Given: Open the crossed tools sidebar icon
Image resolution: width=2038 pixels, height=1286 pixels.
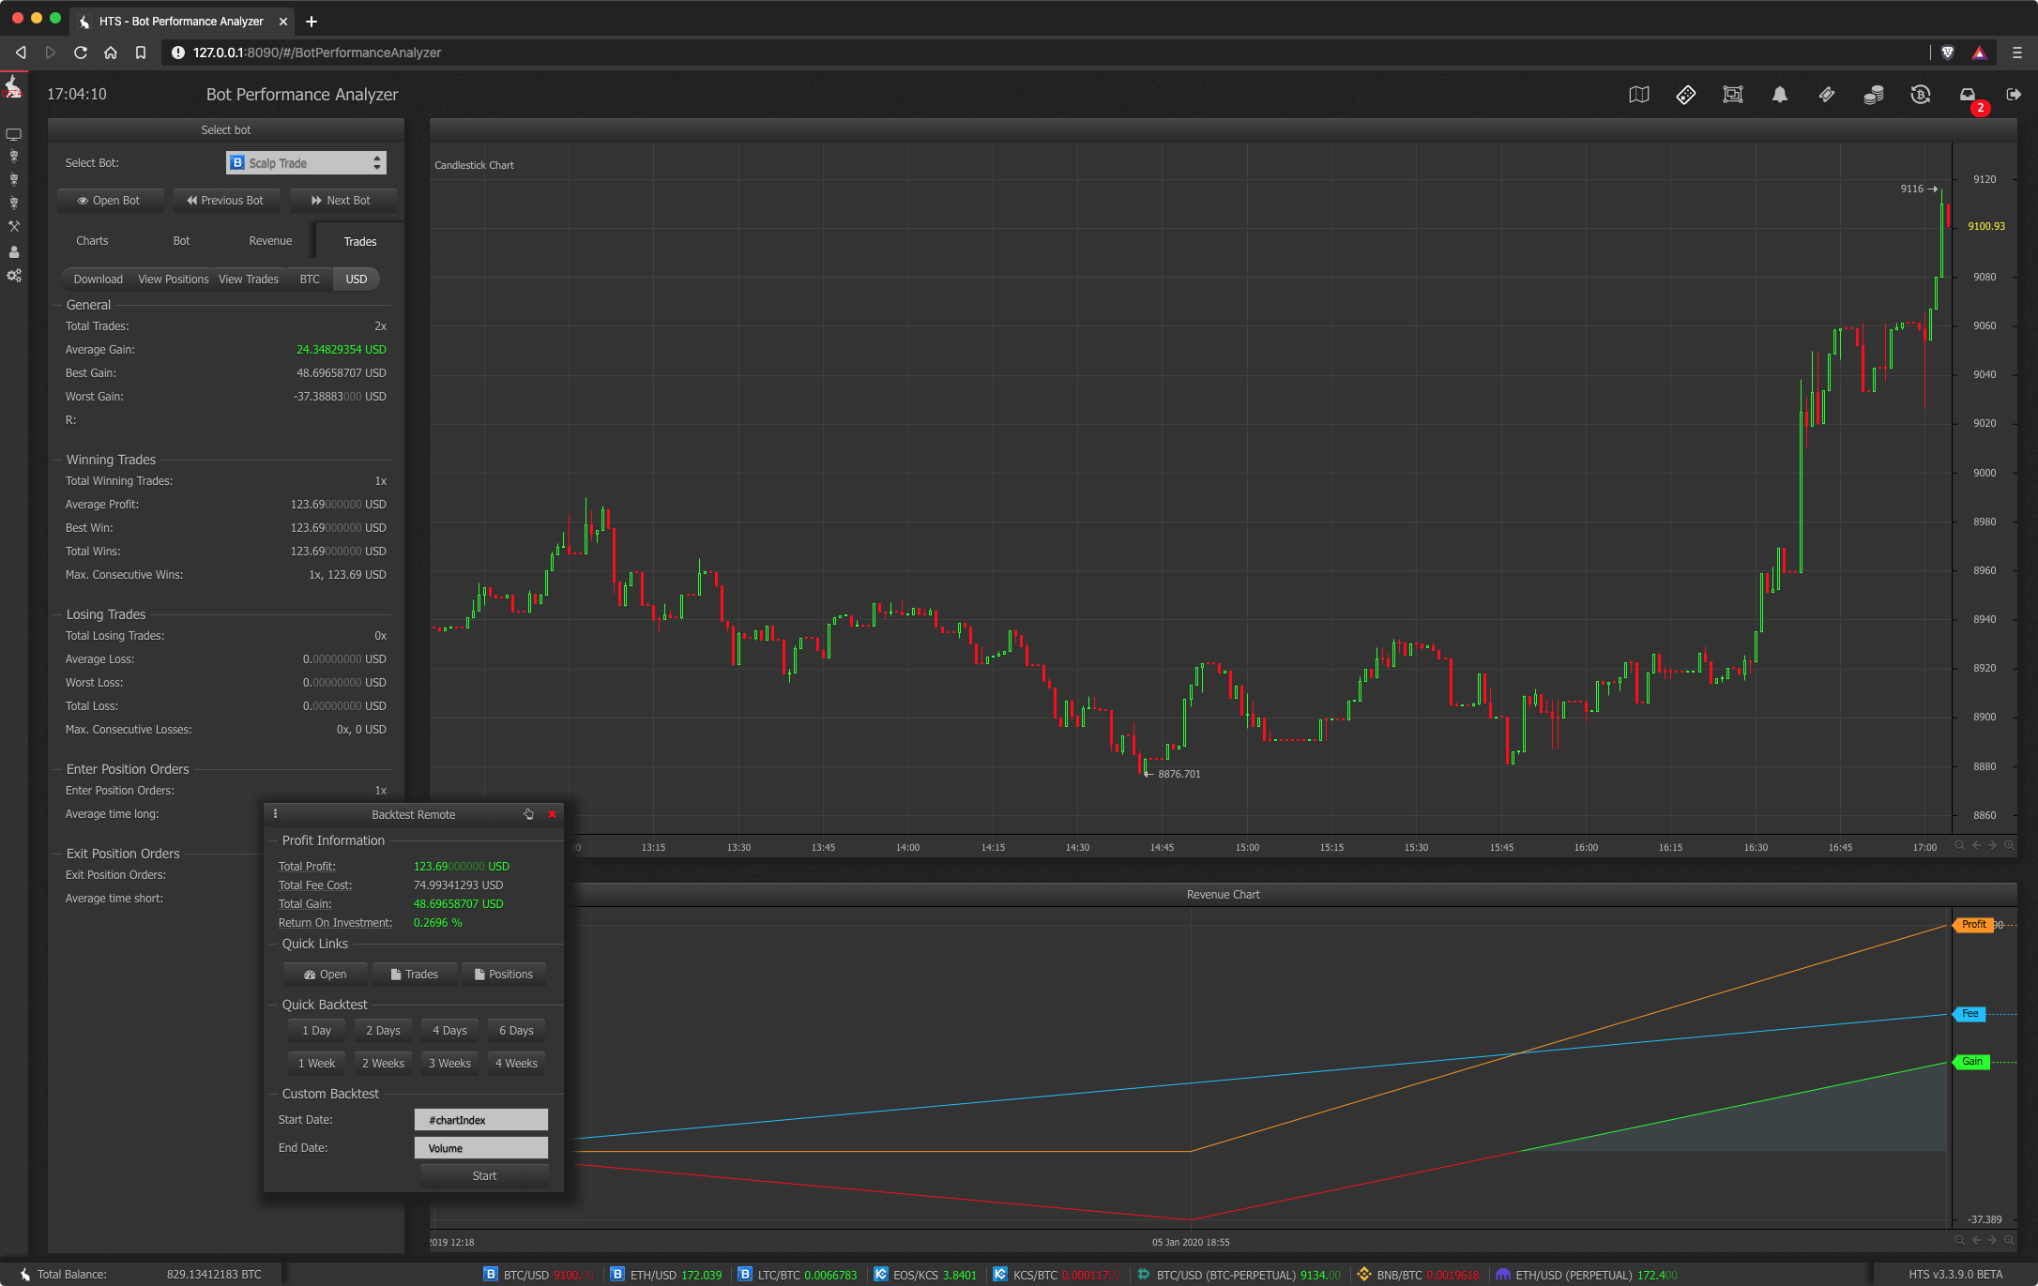Looking at the screenshot, I should click(x=13, y=226).
